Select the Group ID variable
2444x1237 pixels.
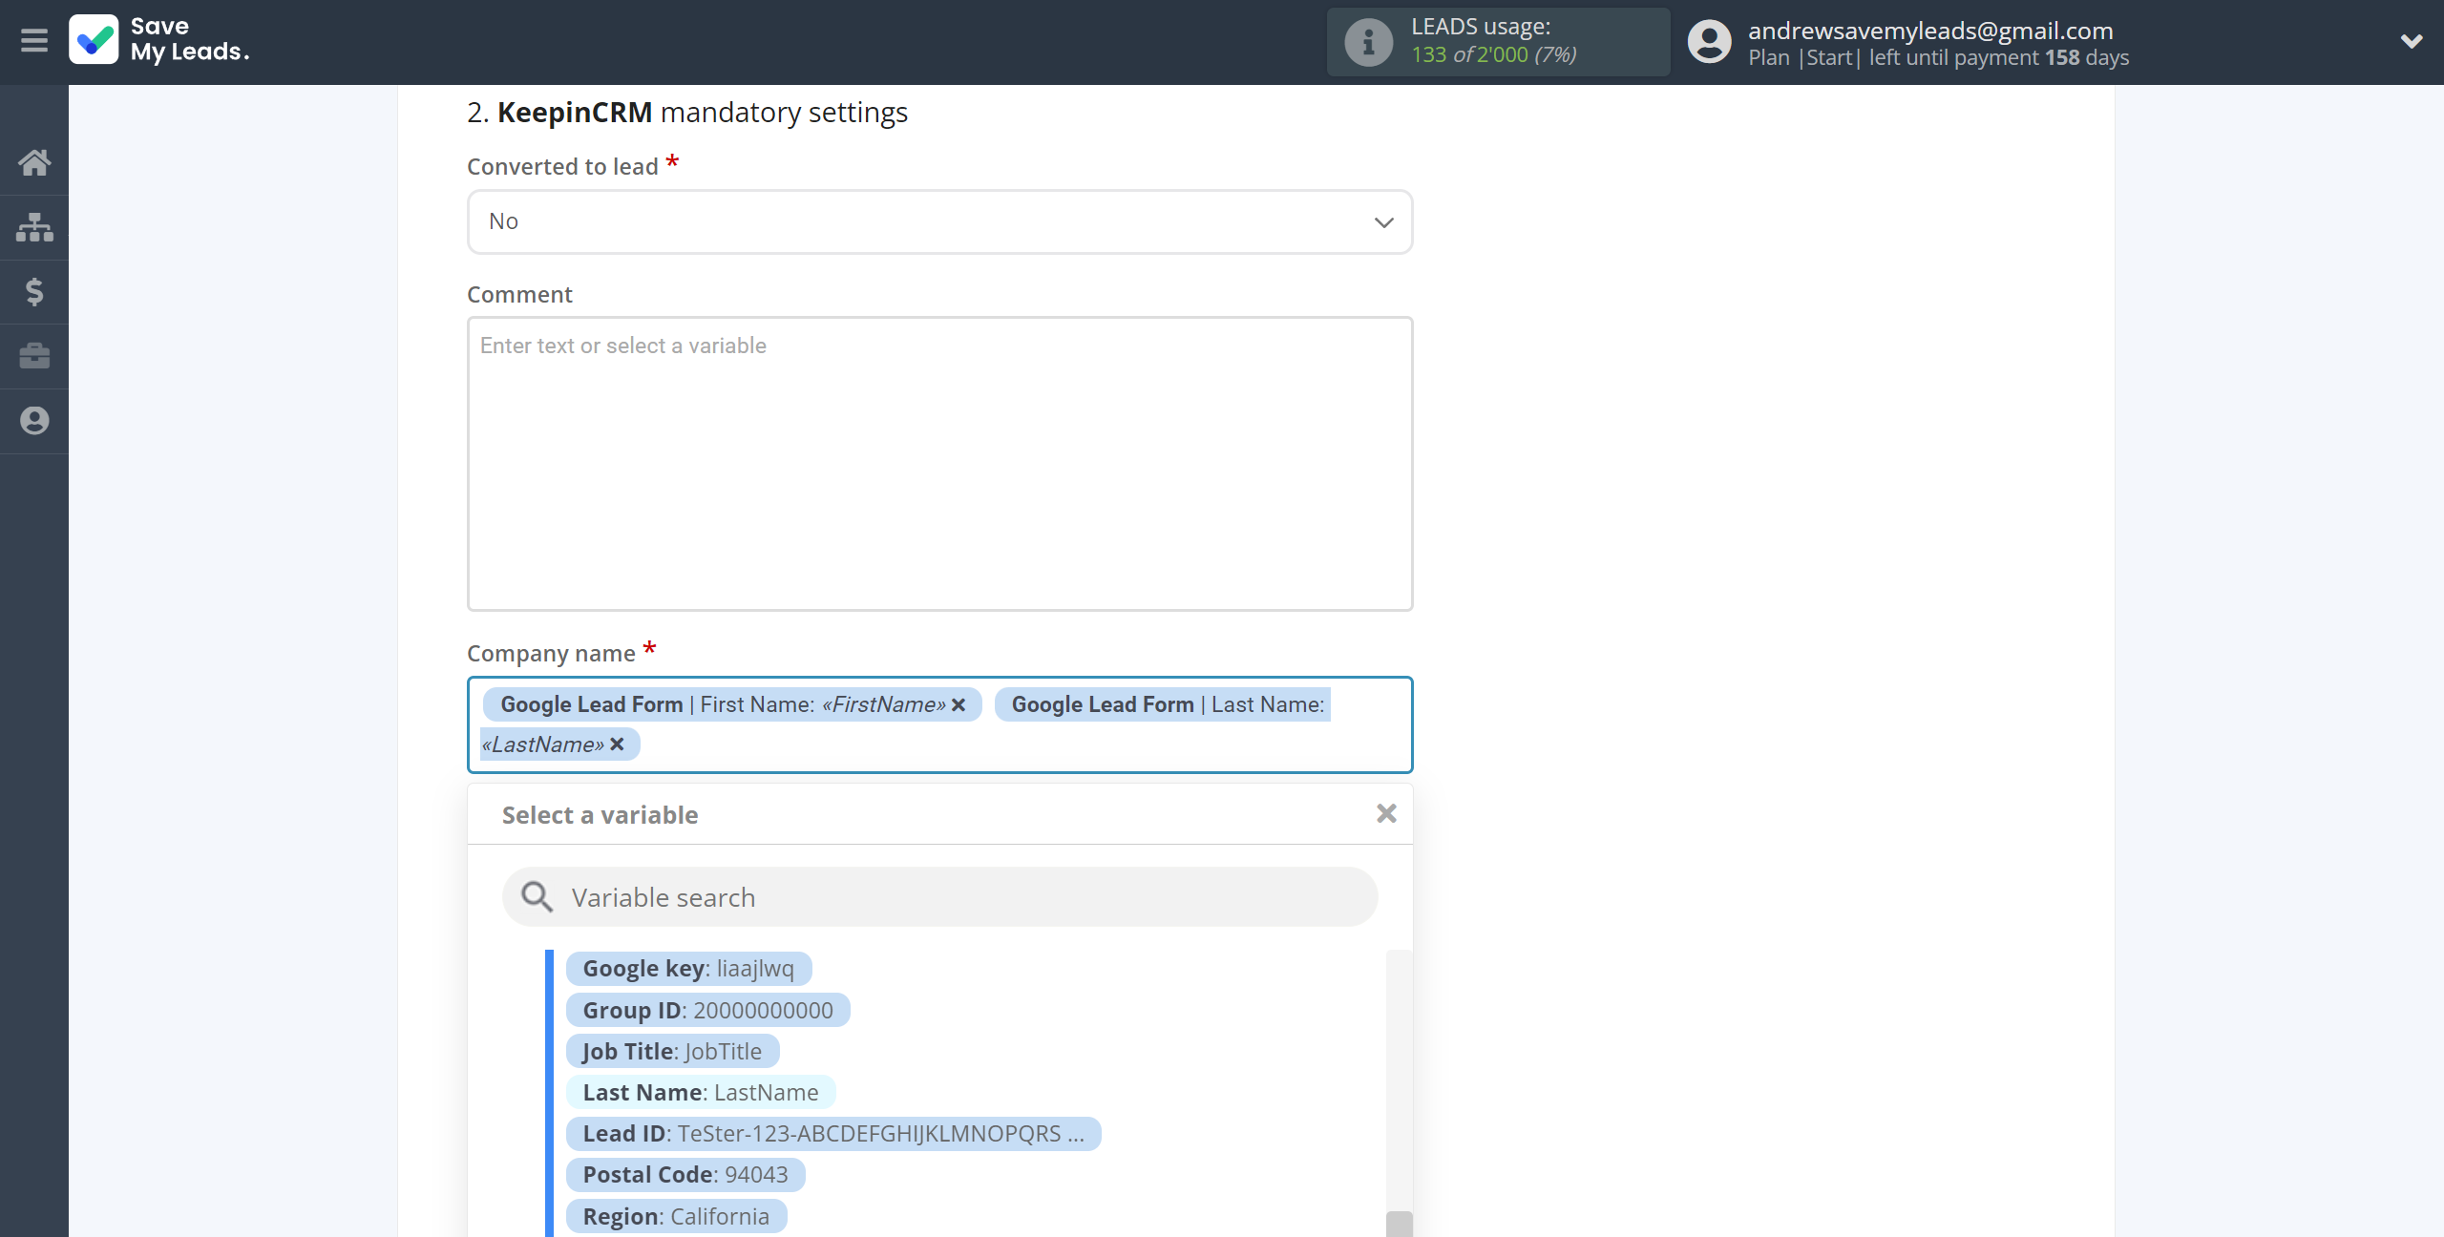tap(707, 1010)
